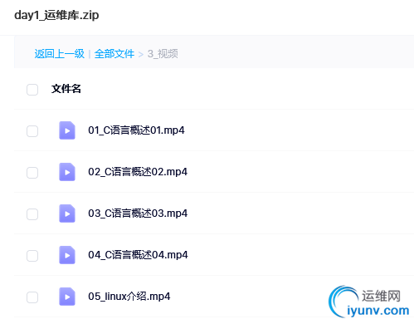The image size is (414, 324).
Task: Open file 01_C语言概述01.mp4
Action: point(136,130)
